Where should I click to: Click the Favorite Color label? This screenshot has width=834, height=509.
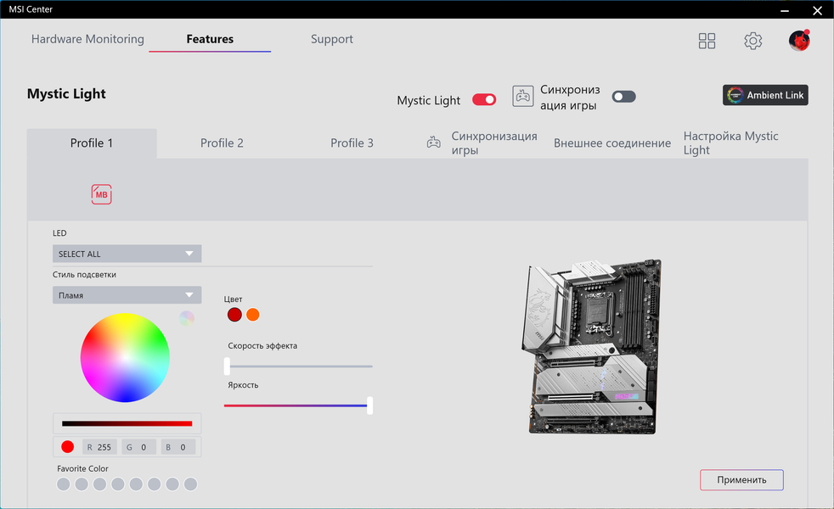pyautogui.click(x=82, y=468)
